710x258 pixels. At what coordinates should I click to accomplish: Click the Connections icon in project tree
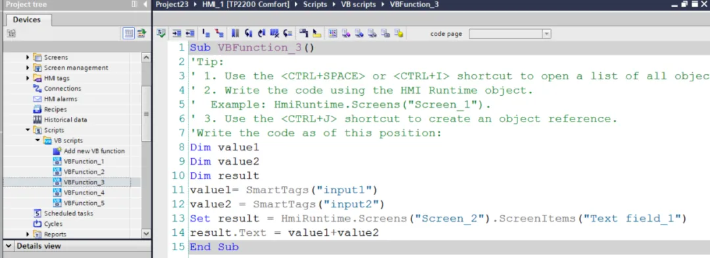coord(37,89)
